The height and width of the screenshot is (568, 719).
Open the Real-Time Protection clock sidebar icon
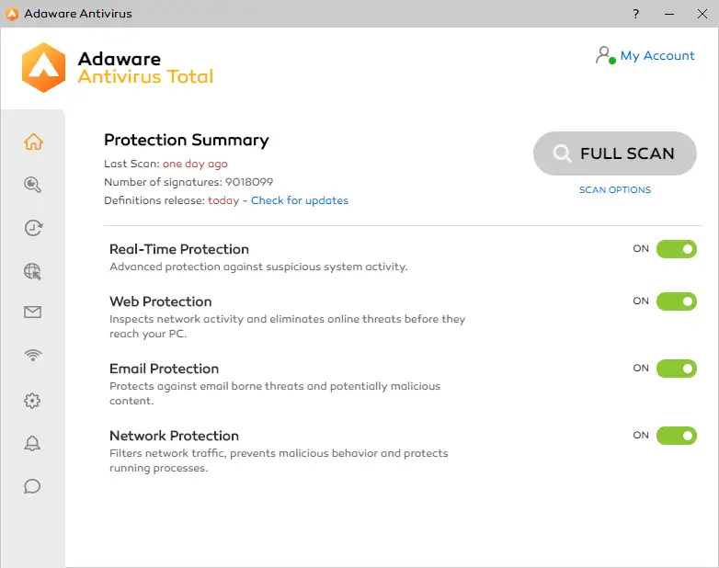click(33, 228)
